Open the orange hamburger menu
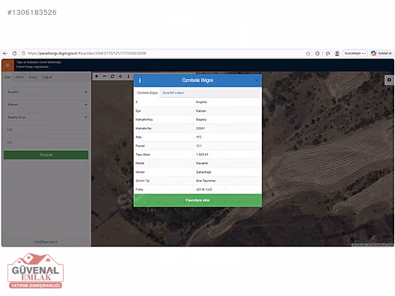Screen dimensions: 395x296 (x=7, y=65)
